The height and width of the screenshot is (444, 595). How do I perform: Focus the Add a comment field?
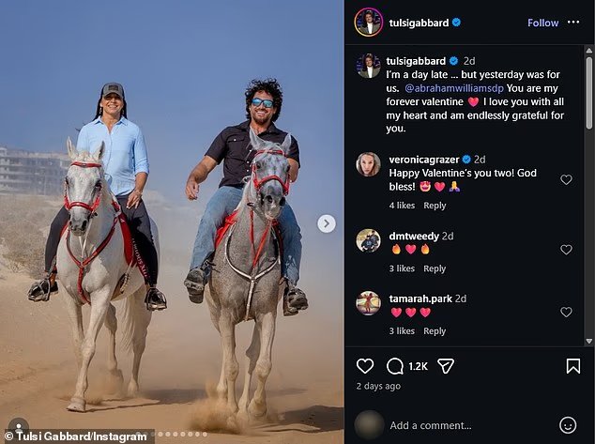coord(470,425)
